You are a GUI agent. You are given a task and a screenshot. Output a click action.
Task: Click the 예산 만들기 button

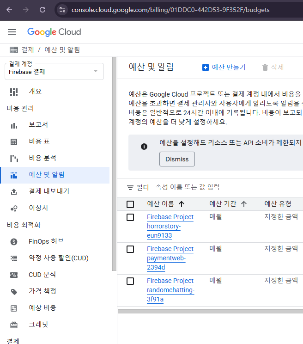click(224, 68)
